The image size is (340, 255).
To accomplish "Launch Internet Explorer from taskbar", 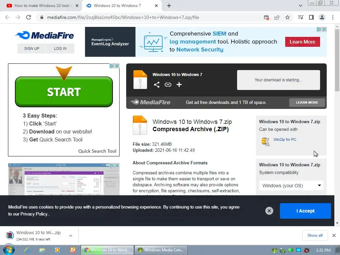I will pyautogui.click(x=27, y=250).
